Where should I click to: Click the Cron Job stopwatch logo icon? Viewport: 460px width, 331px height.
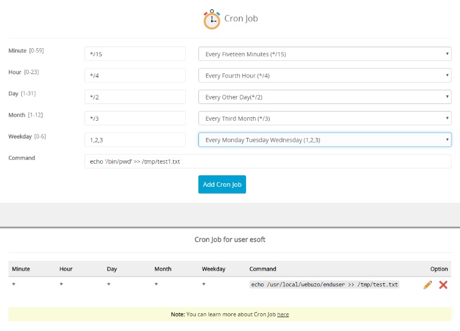tap(212, 19)
